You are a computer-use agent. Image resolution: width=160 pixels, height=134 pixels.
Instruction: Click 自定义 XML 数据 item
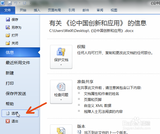(x=97, y=106)
